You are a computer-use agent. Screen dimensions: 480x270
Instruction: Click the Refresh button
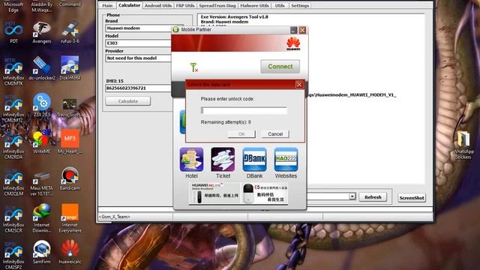pyautogui.click(x=373, y=197)
